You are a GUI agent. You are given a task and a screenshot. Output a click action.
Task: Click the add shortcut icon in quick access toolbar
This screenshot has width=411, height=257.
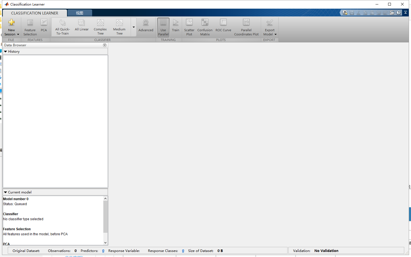pos(345,13)
